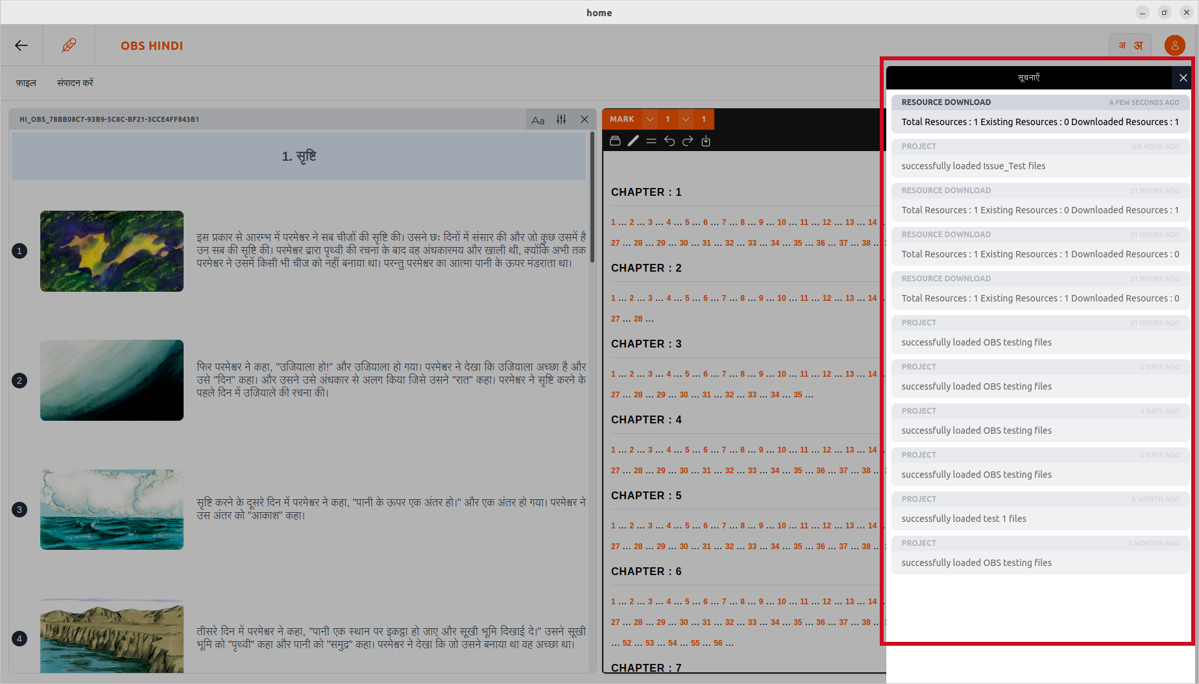Click the number 1 story frame badge
1199x684 pixels.
pos(19,251)
